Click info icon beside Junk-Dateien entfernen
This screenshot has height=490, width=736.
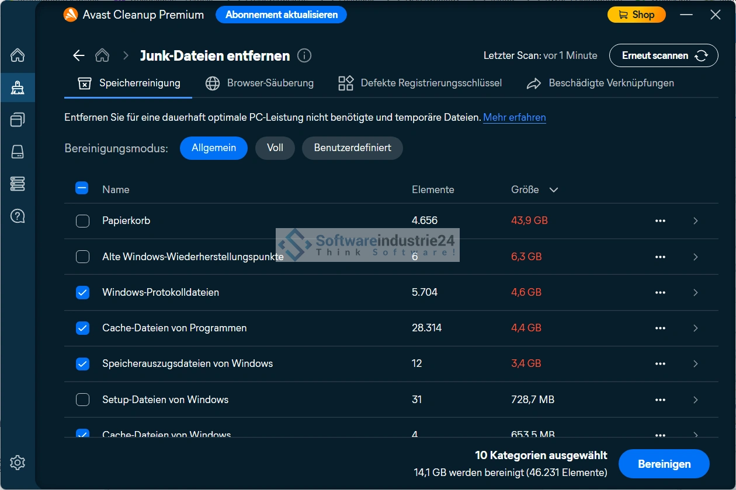click(x=304, y=55)
